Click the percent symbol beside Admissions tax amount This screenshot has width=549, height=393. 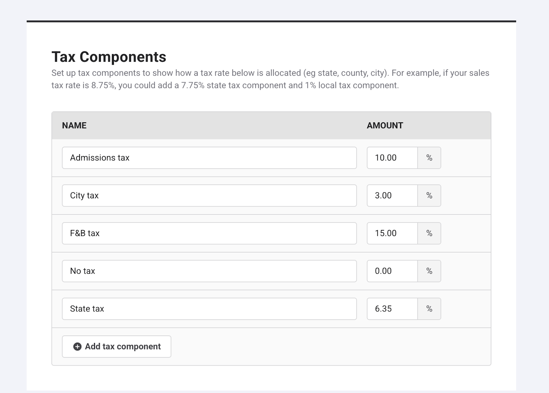pos(429,158)
